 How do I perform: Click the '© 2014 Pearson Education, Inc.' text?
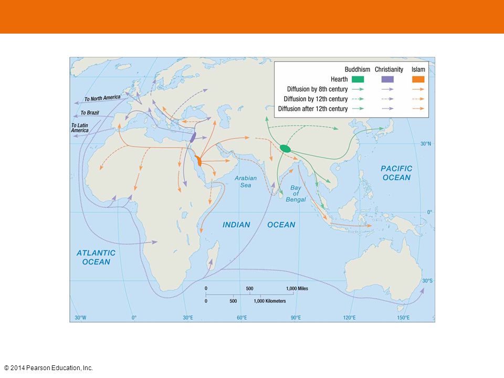(x=48, y=368)
